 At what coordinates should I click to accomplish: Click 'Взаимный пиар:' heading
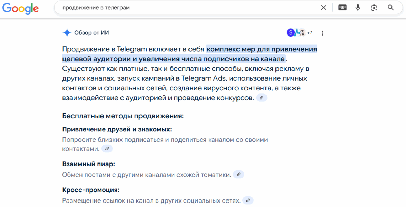point(88,164)
